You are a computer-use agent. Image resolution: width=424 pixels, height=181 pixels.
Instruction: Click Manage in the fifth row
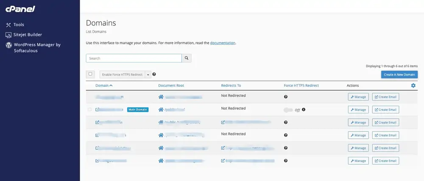click(x=358, y=148)
